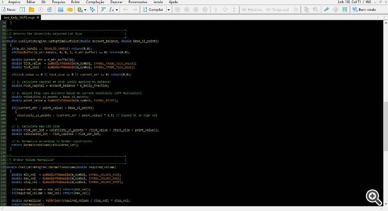Expand the arrow beside the wizard icon
388x211 pixels.
(85, 10)
